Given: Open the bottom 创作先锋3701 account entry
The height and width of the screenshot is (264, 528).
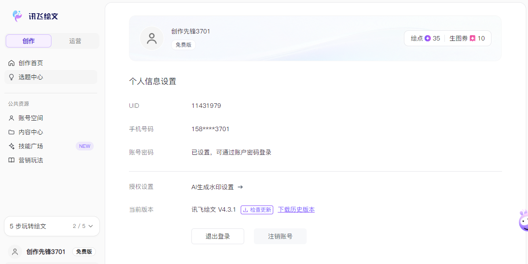Looking at the screenshot, I should tap(52, 252).
